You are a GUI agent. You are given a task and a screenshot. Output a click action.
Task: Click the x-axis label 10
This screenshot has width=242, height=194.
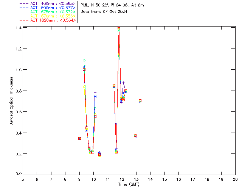(93, 179)
